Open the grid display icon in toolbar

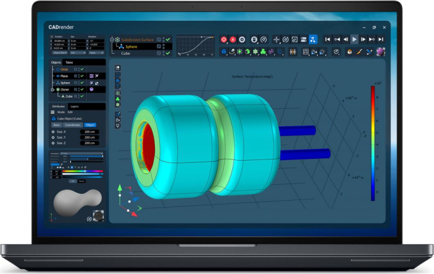[306, 52]
